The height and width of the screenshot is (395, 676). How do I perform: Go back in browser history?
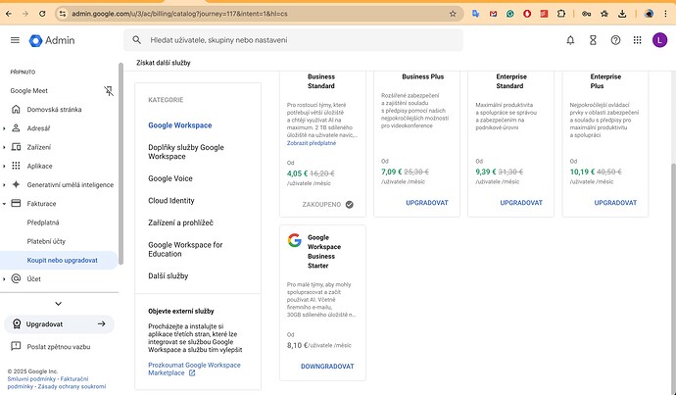tap(9, 14)
